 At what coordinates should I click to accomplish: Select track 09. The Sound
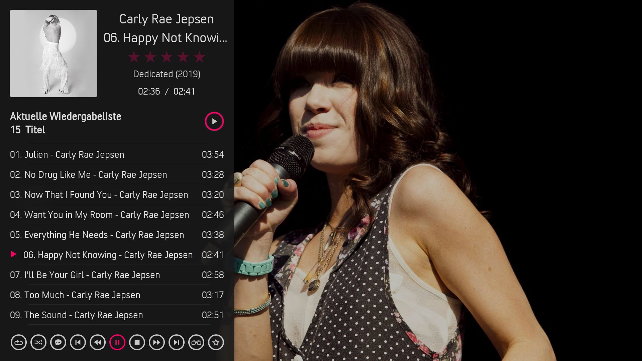(117, 315)
